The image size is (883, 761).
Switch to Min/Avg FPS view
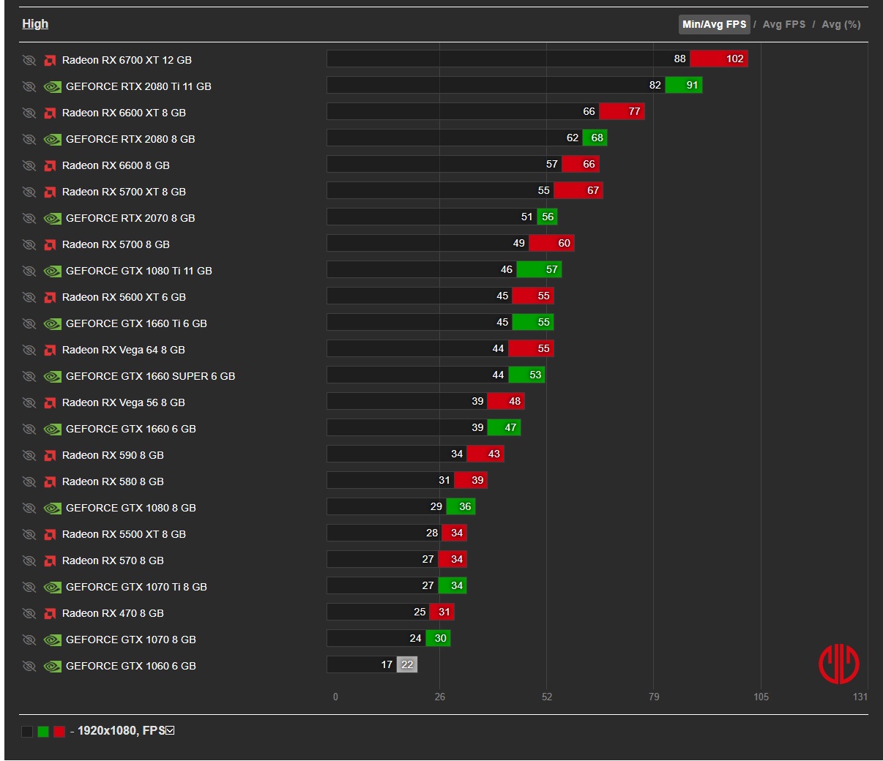(x=714, y=24)
